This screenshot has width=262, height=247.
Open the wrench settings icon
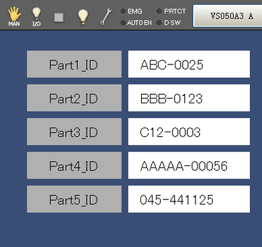point(105,16)
